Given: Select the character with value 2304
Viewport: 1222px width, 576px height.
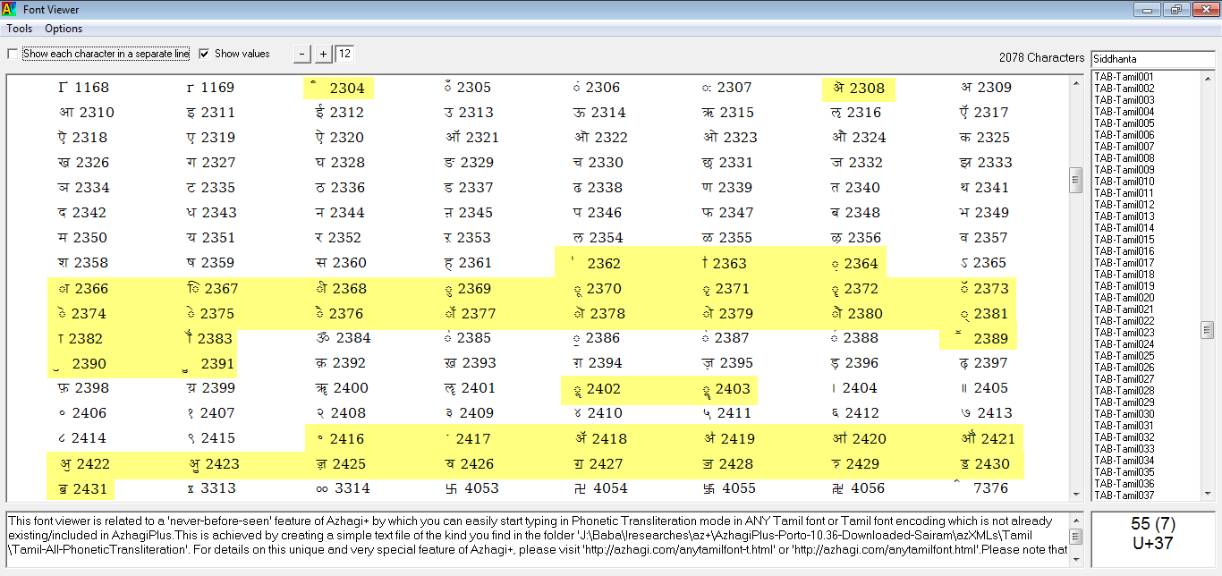Looking at the screenshot, I should [x=338, y=88].
